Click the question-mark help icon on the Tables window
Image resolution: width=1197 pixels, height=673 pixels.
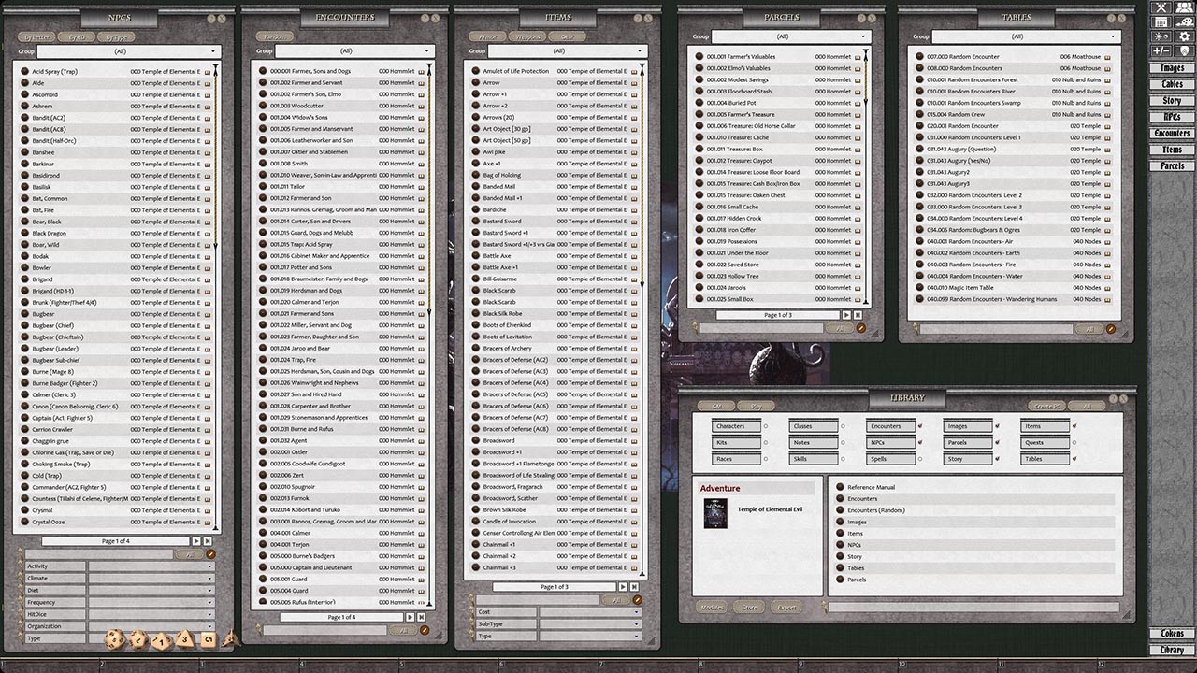tap(1111, 19)
